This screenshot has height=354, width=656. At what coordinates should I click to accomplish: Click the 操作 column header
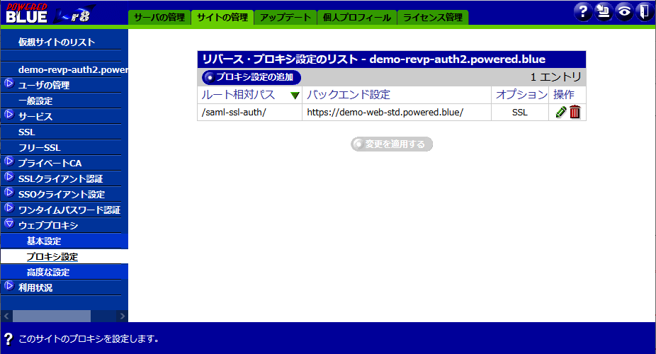[563, 95]
